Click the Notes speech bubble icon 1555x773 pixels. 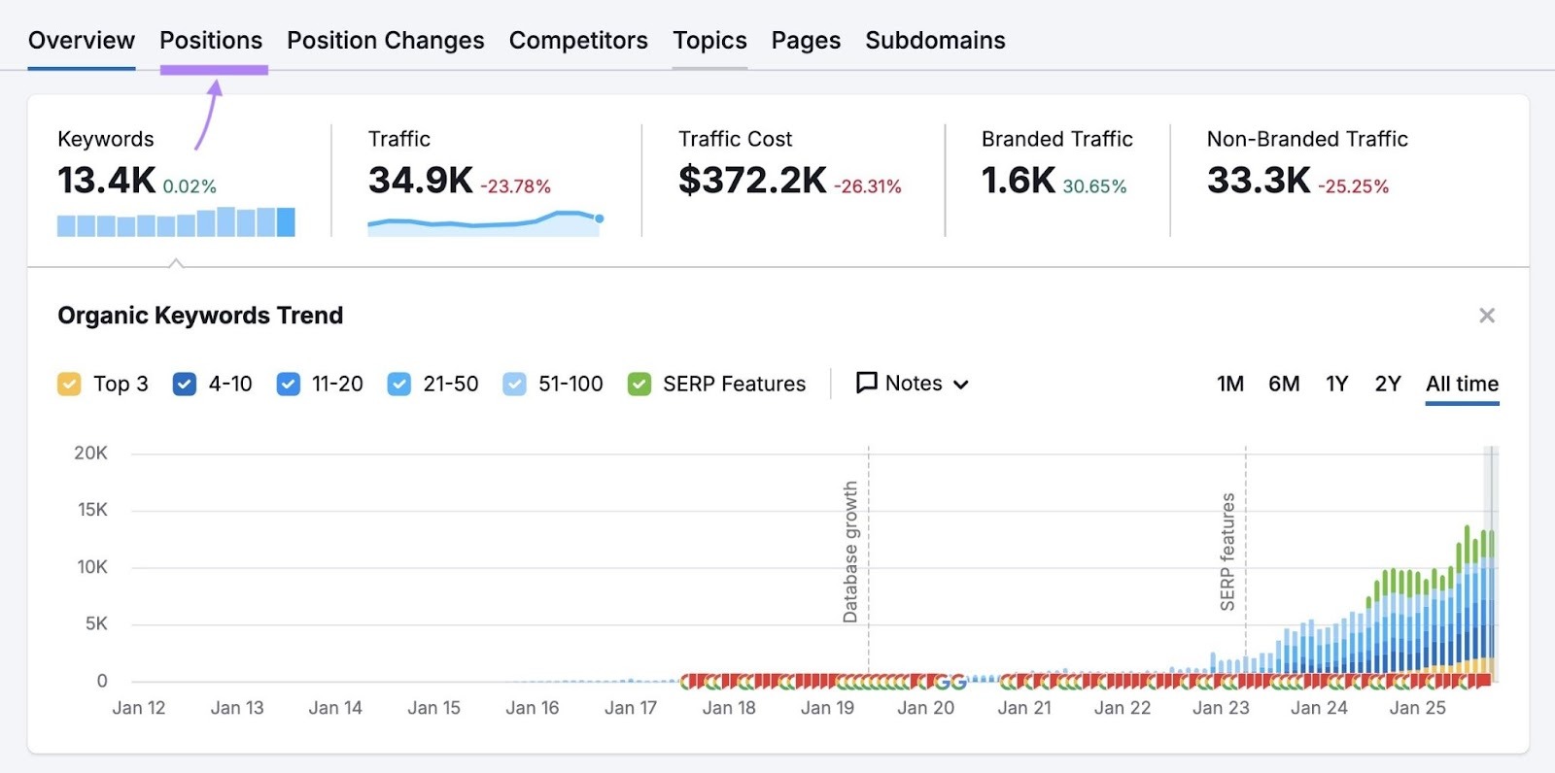(x=866, y=383)
